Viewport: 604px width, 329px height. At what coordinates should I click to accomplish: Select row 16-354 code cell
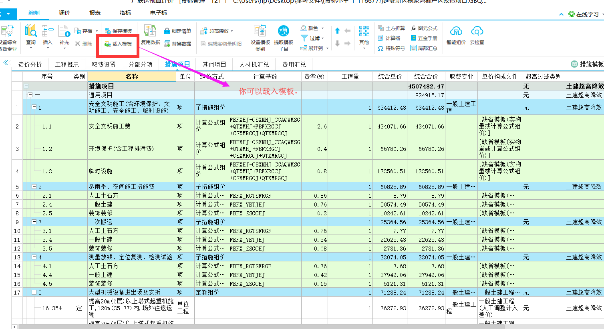click(x=47, y=308)
